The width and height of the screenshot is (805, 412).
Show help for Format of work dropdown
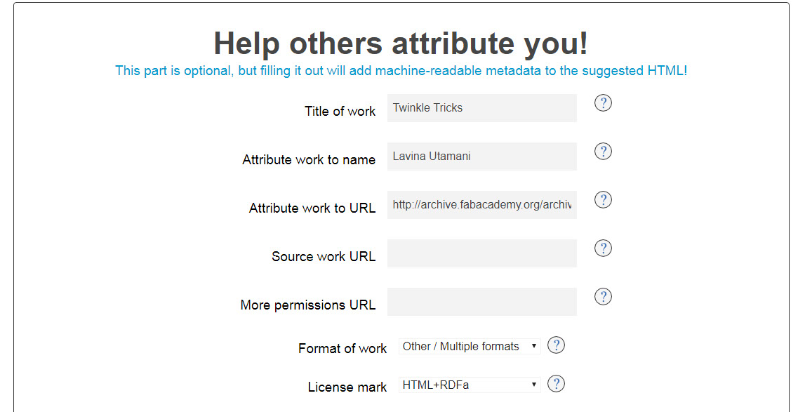coord(556,345)
